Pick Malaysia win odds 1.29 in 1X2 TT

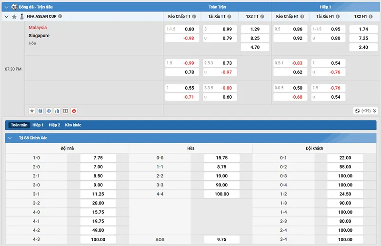pos(255,29)
